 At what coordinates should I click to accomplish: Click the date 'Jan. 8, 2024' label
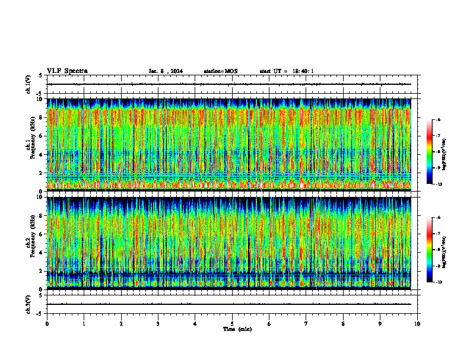coord(166,71)
